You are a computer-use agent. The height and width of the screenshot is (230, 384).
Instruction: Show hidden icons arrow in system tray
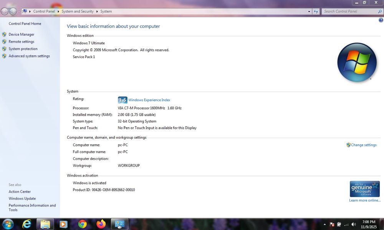pyautogui.click(x=325, y=224)
